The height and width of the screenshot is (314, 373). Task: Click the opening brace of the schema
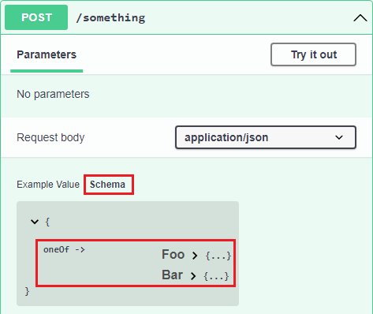point(47,222)
